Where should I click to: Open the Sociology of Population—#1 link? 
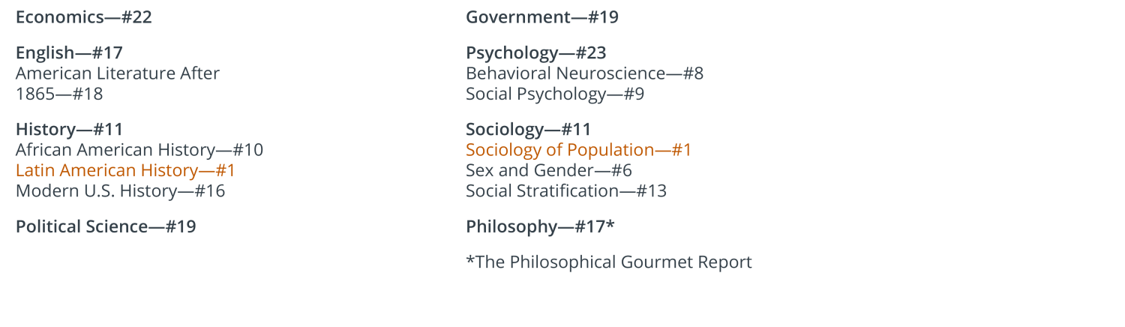coord(579,150)
